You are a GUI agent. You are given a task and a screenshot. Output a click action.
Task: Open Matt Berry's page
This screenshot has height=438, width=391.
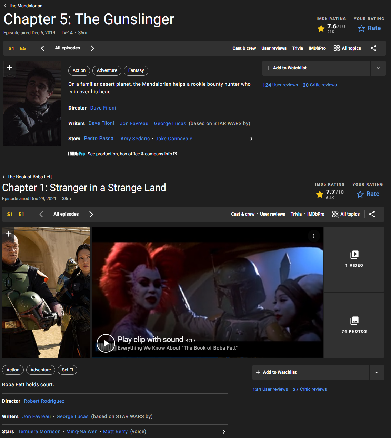pos(115,431)
